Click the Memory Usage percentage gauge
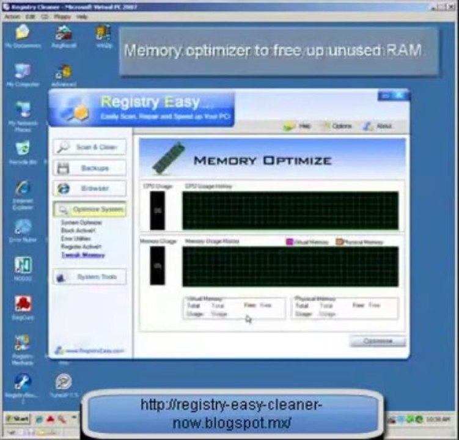Viewport: 459px width, 440px height. click(158, 265)
